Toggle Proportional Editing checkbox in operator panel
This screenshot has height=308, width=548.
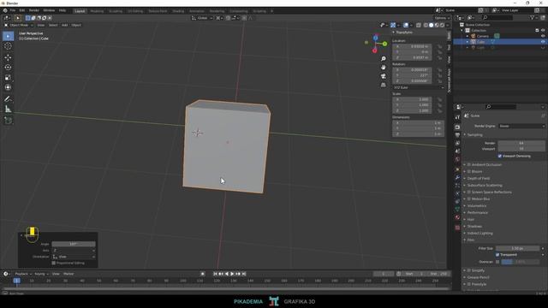click(53, 263)
